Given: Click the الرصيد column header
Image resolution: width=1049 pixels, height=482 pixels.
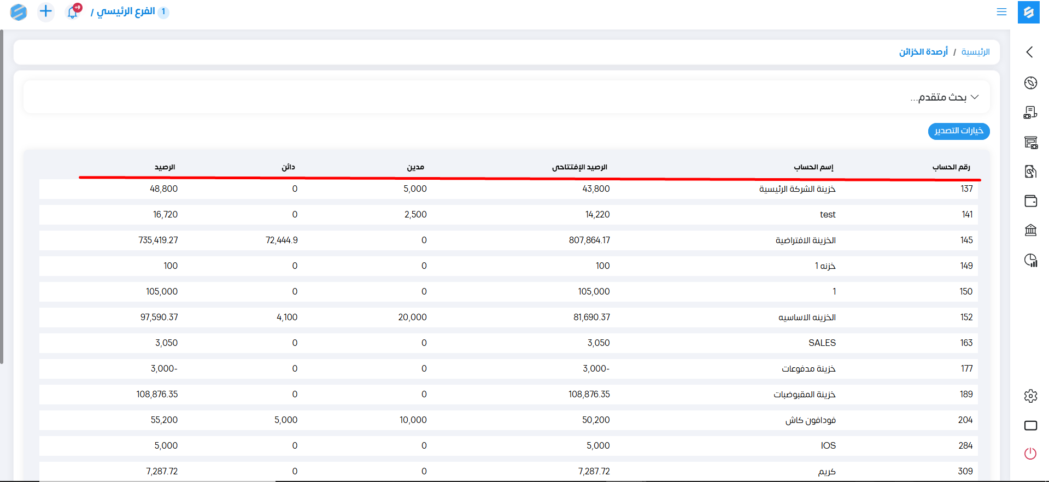Looking at the screenshot, I should tap(165, 167).
